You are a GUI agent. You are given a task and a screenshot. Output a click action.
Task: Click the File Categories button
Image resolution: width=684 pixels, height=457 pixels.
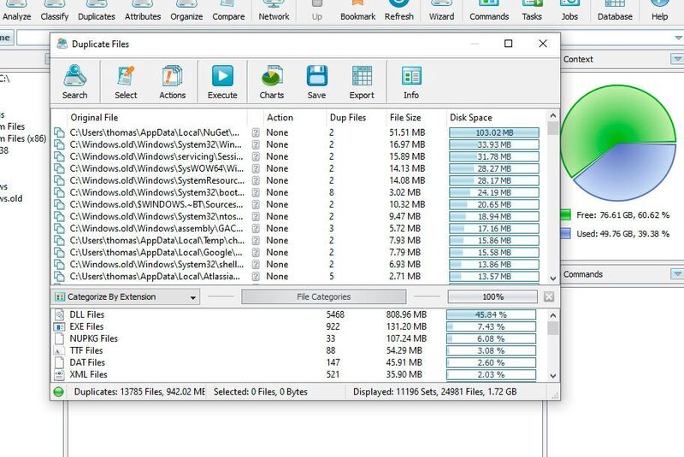pyautogui.click(x=323, y=297)
